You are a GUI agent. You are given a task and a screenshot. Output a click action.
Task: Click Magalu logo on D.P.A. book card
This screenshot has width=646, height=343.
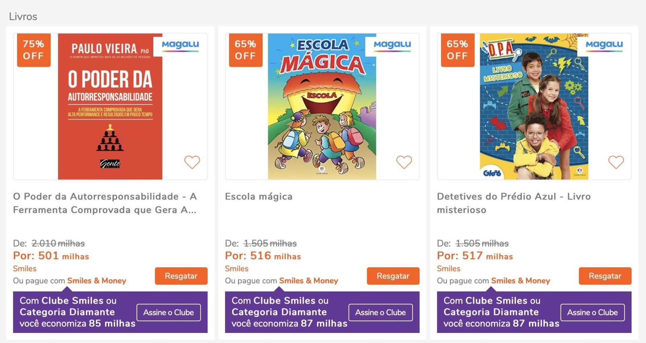[x=604, y=45]
